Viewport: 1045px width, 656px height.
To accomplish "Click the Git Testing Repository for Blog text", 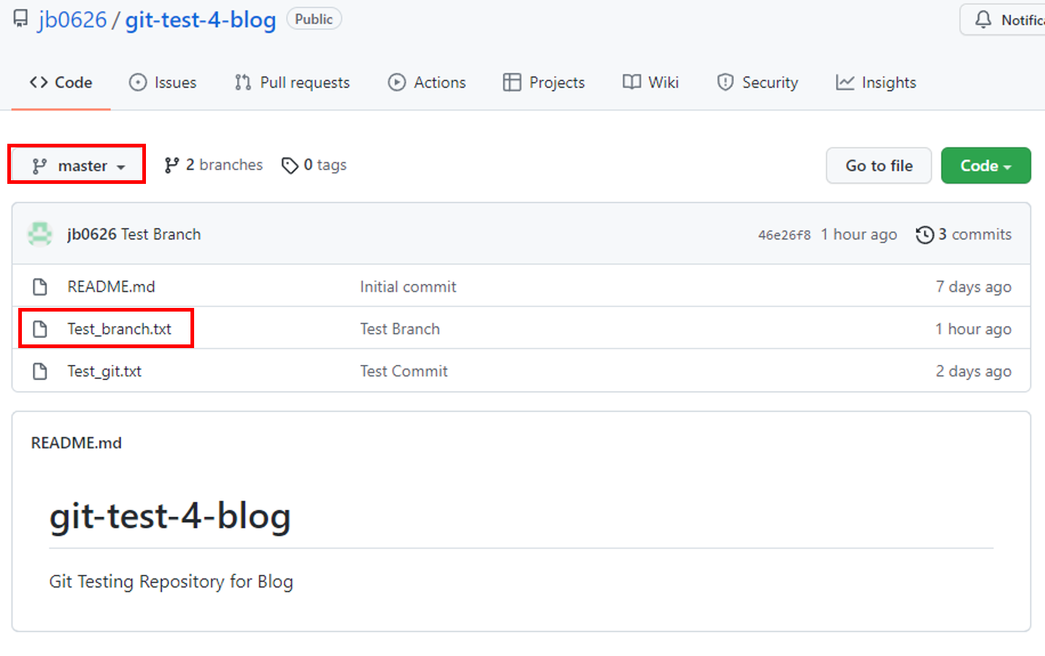I will 171,582.
